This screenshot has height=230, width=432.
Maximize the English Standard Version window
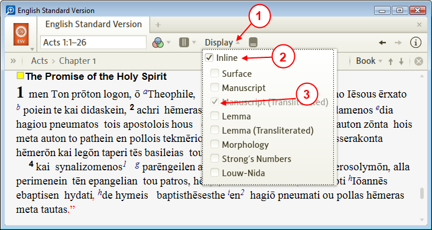pos(399,11)
